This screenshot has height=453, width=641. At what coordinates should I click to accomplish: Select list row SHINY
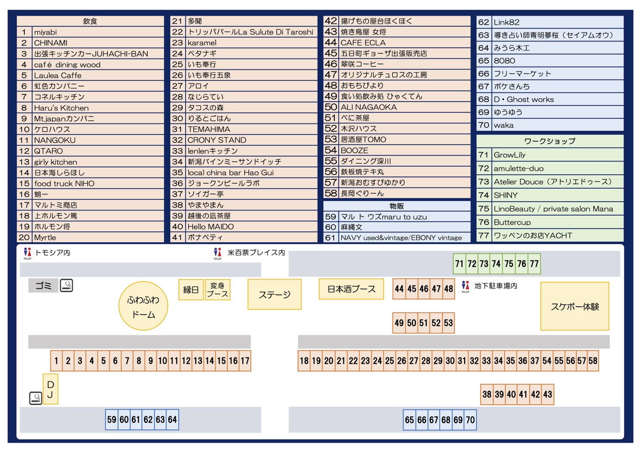coord(550,195)
